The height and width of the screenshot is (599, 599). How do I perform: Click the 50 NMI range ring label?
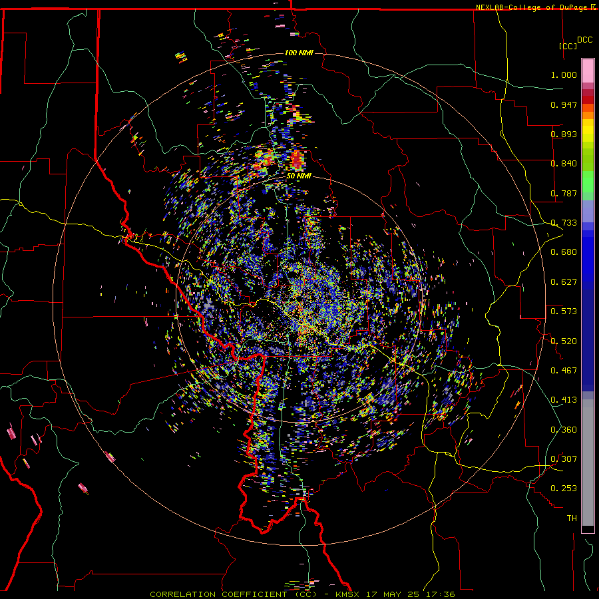pos(299,176)
